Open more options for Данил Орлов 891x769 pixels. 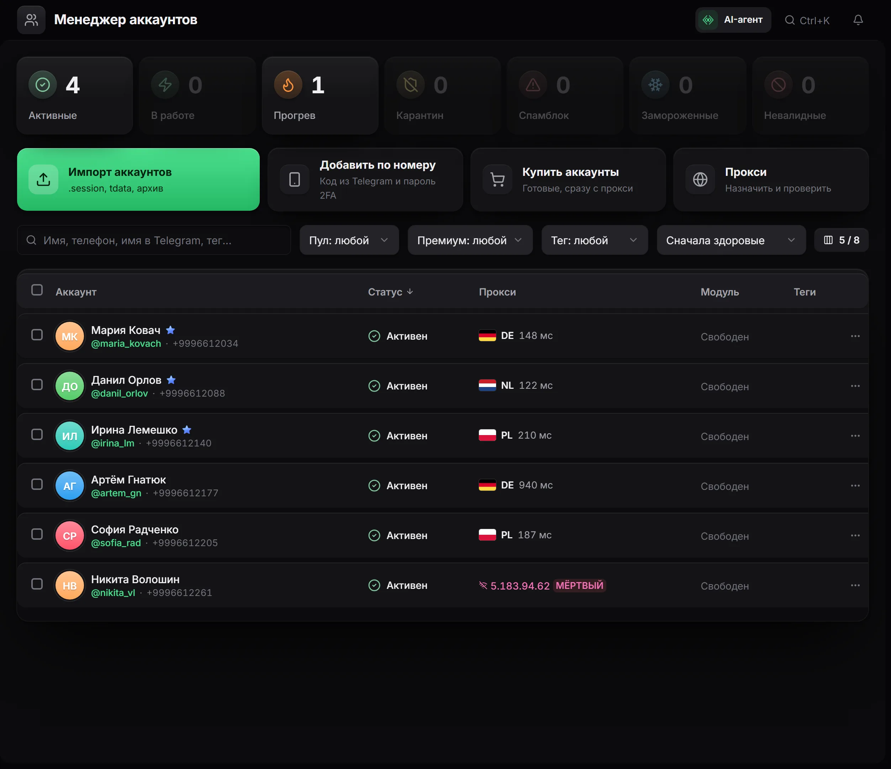(855, 386)
